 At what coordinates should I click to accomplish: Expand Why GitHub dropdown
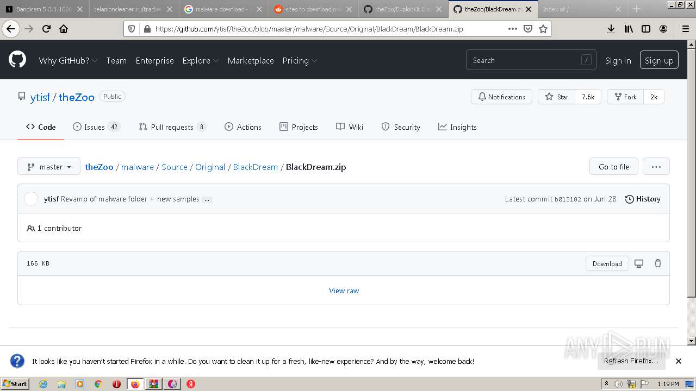click(68, 60)
